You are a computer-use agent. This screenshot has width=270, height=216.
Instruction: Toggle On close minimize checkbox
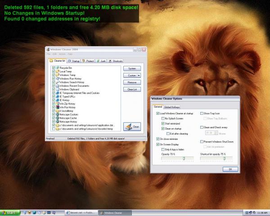(157, 139)
